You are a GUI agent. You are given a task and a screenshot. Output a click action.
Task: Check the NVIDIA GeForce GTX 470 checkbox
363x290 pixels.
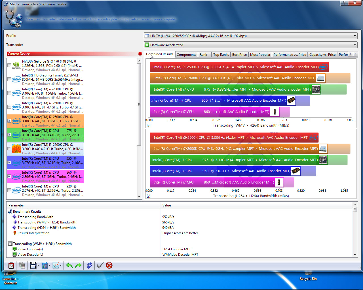point(9,65)
